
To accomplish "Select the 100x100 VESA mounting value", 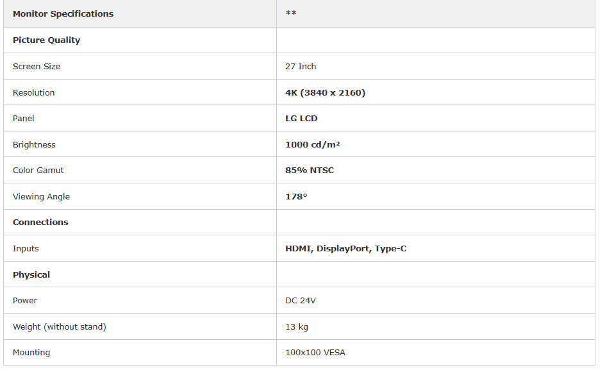I will pyautogui.click(x=315, y=352).
